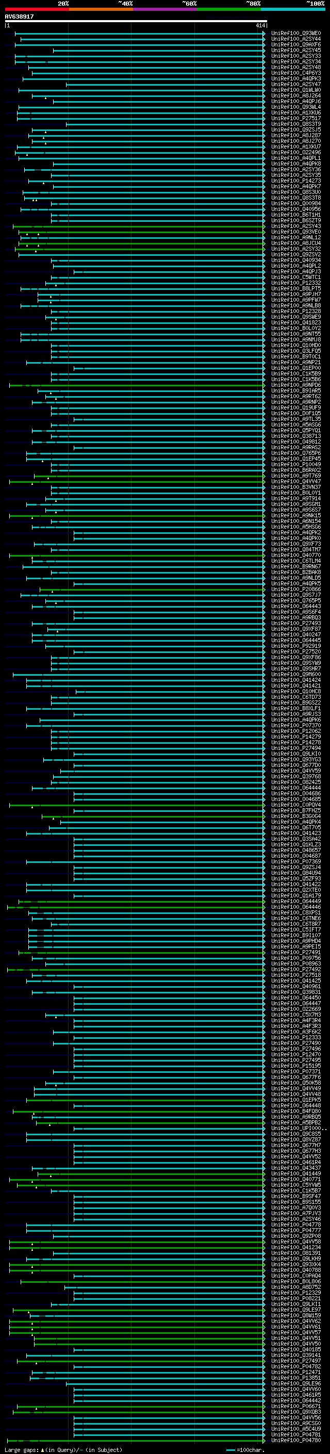Select hit UniRef100_Q3SA42

pos(295,839)
